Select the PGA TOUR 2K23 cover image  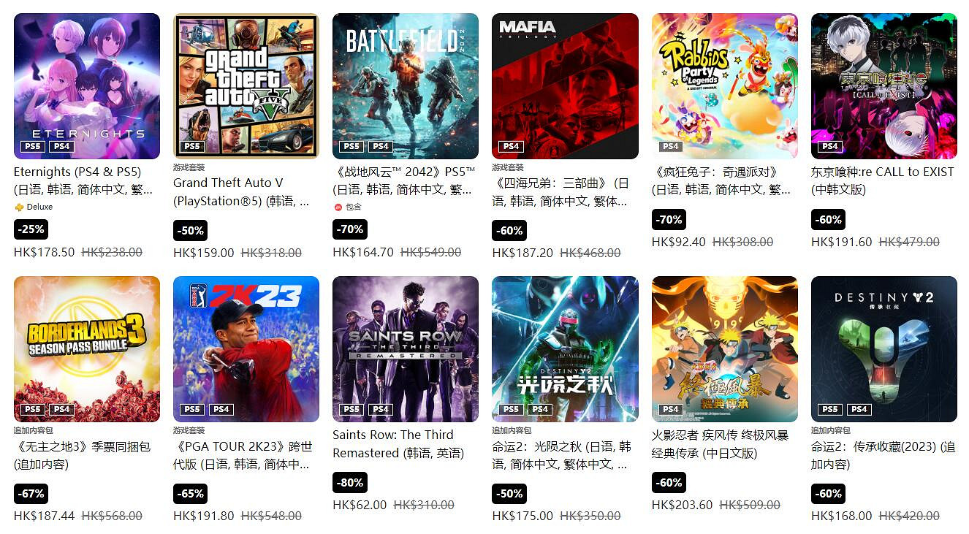coord(246,349)
